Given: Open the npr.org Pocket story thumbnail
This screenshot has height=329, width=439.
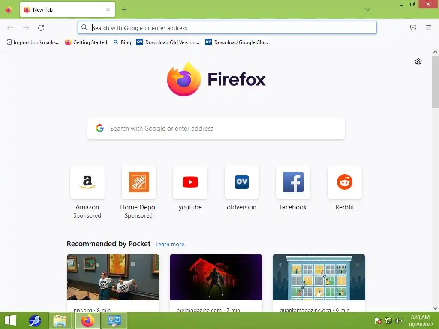Looking at the screenshot, I should tap(113, 277).
